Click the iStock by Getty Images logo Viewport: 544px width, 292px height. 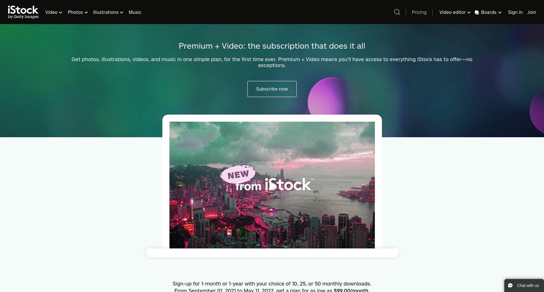(x=23, y=12)
